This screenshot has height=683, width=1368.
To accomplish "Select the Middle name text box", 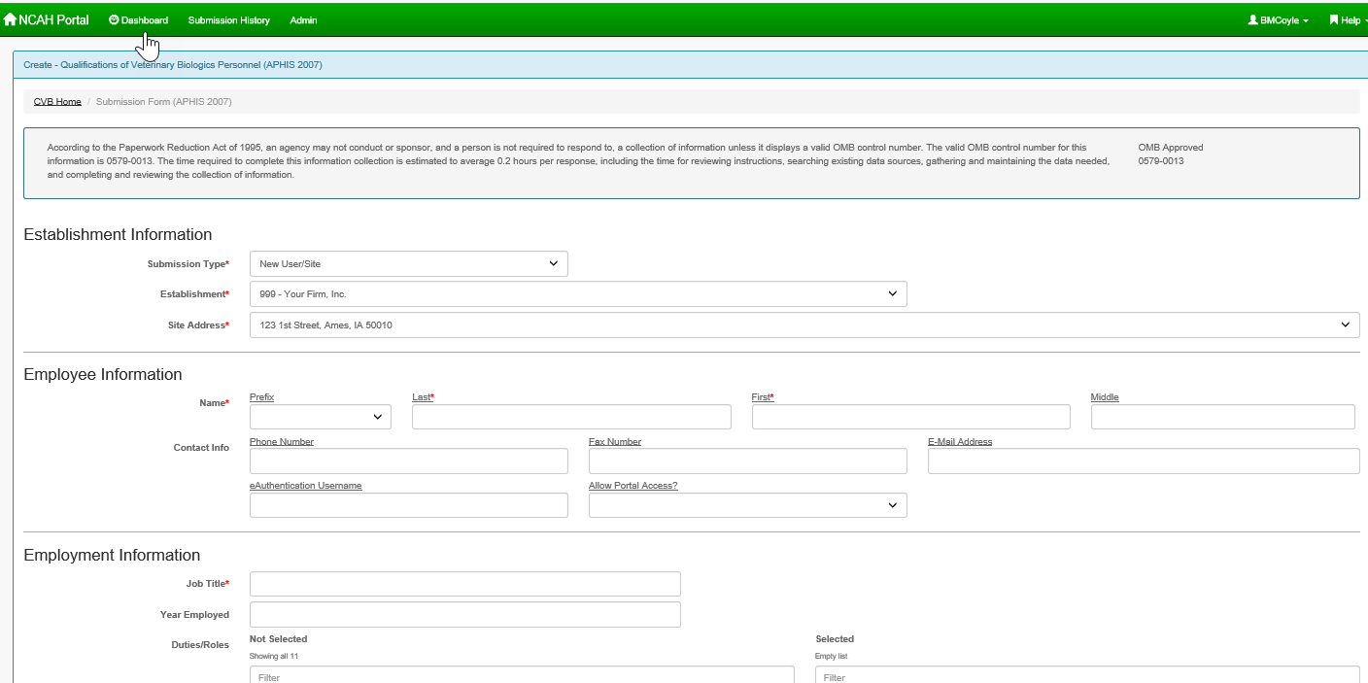I will point(1221,417).
